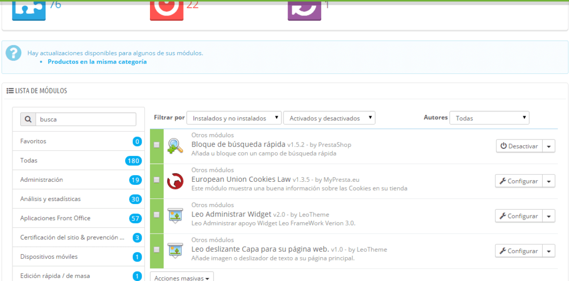
Task: Click the list icon beside Lista de módulos
Action: click(x=10, y=90)
